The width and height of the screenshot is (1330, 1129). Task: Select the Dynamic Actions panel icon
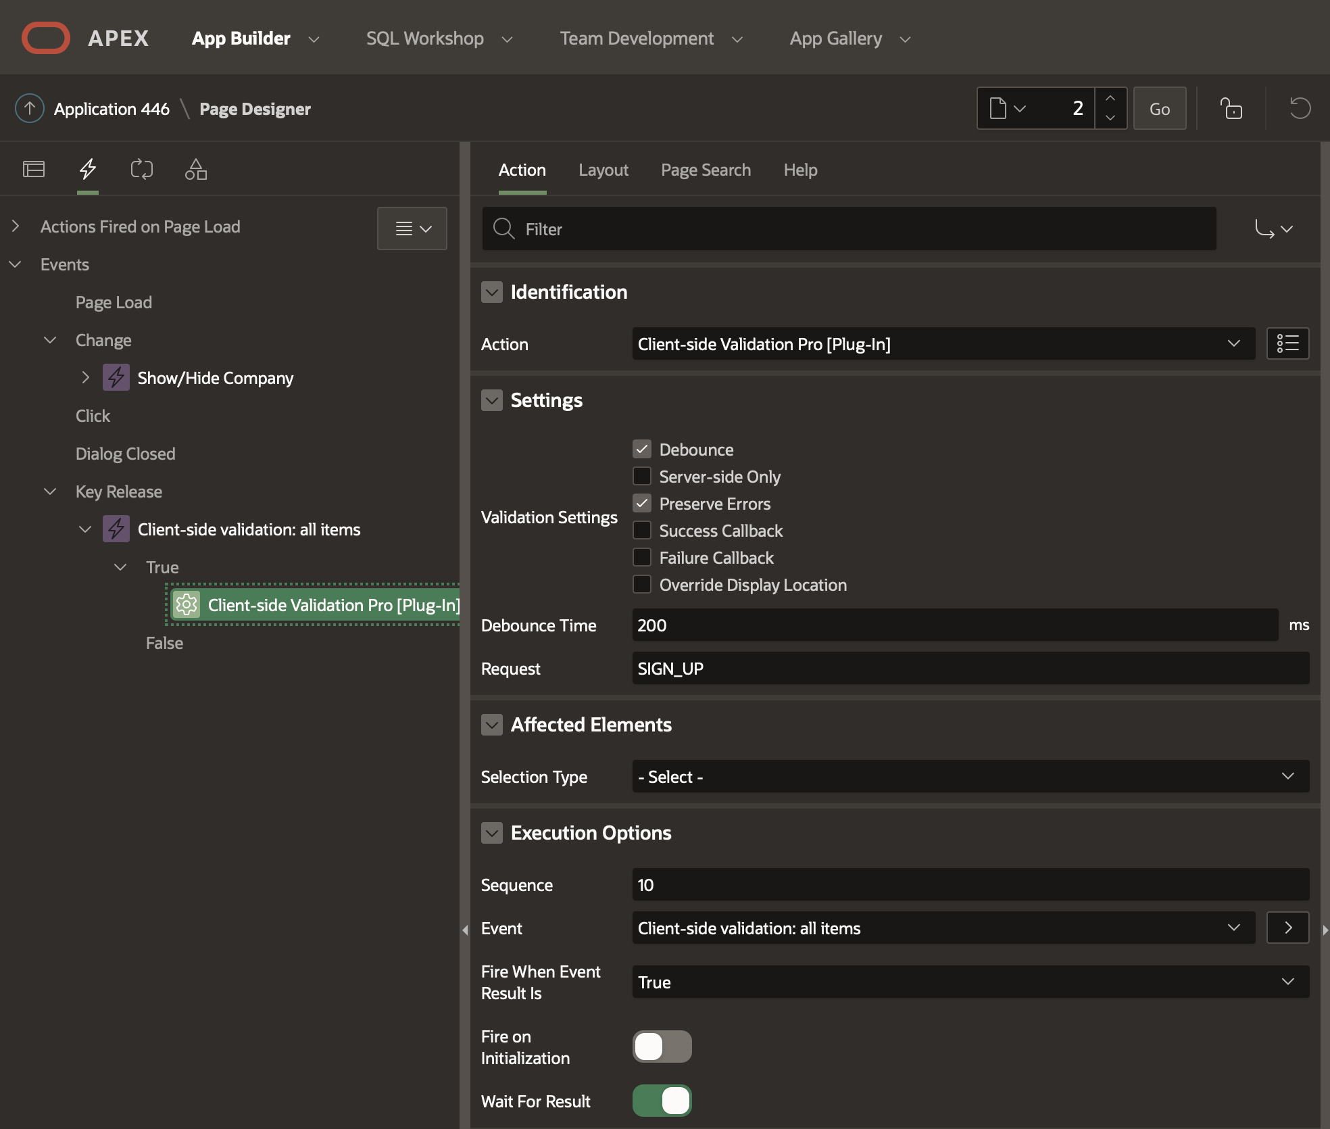[x=88, y=169]
